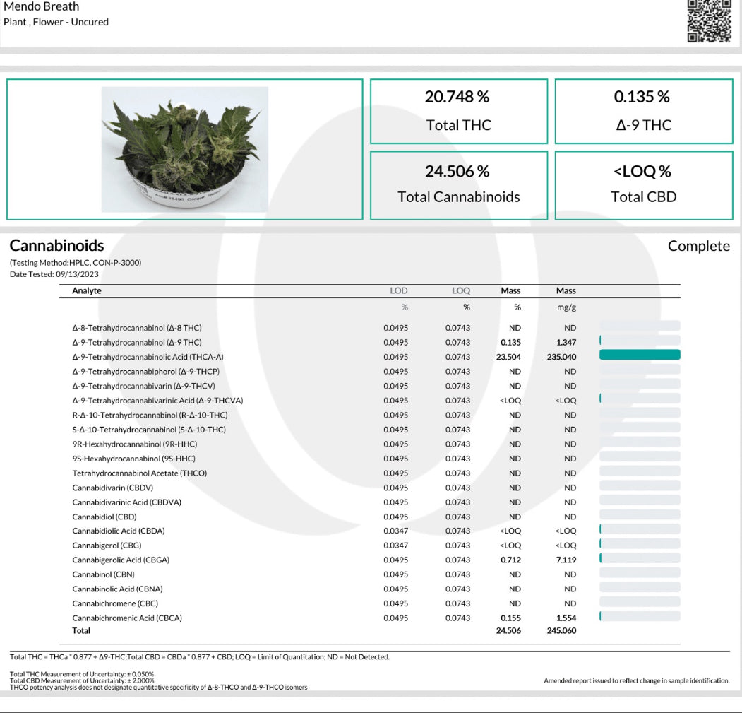This screenshot has width=742, height=713.
Task: Click the 24.506% Total Cannabinoids box
Action: [458, 184]
